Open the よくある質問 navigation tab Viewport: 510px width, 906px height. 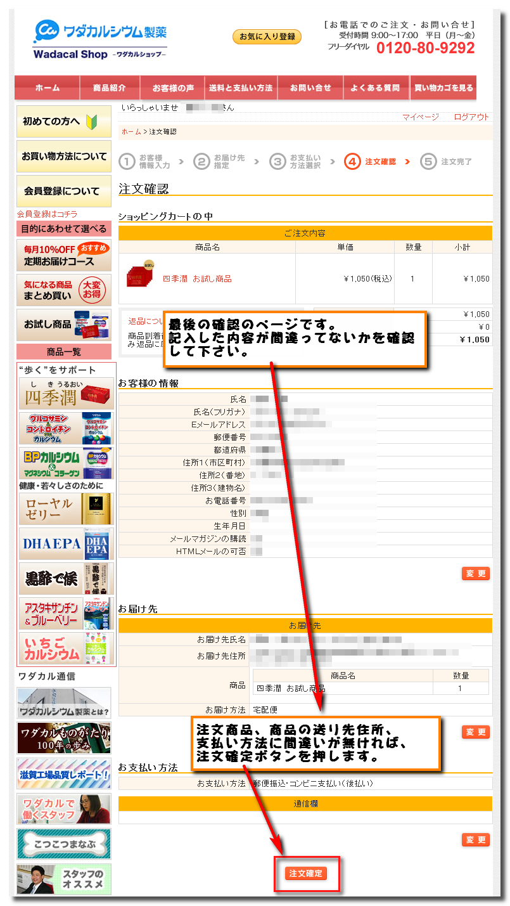(x=375, y=87)
